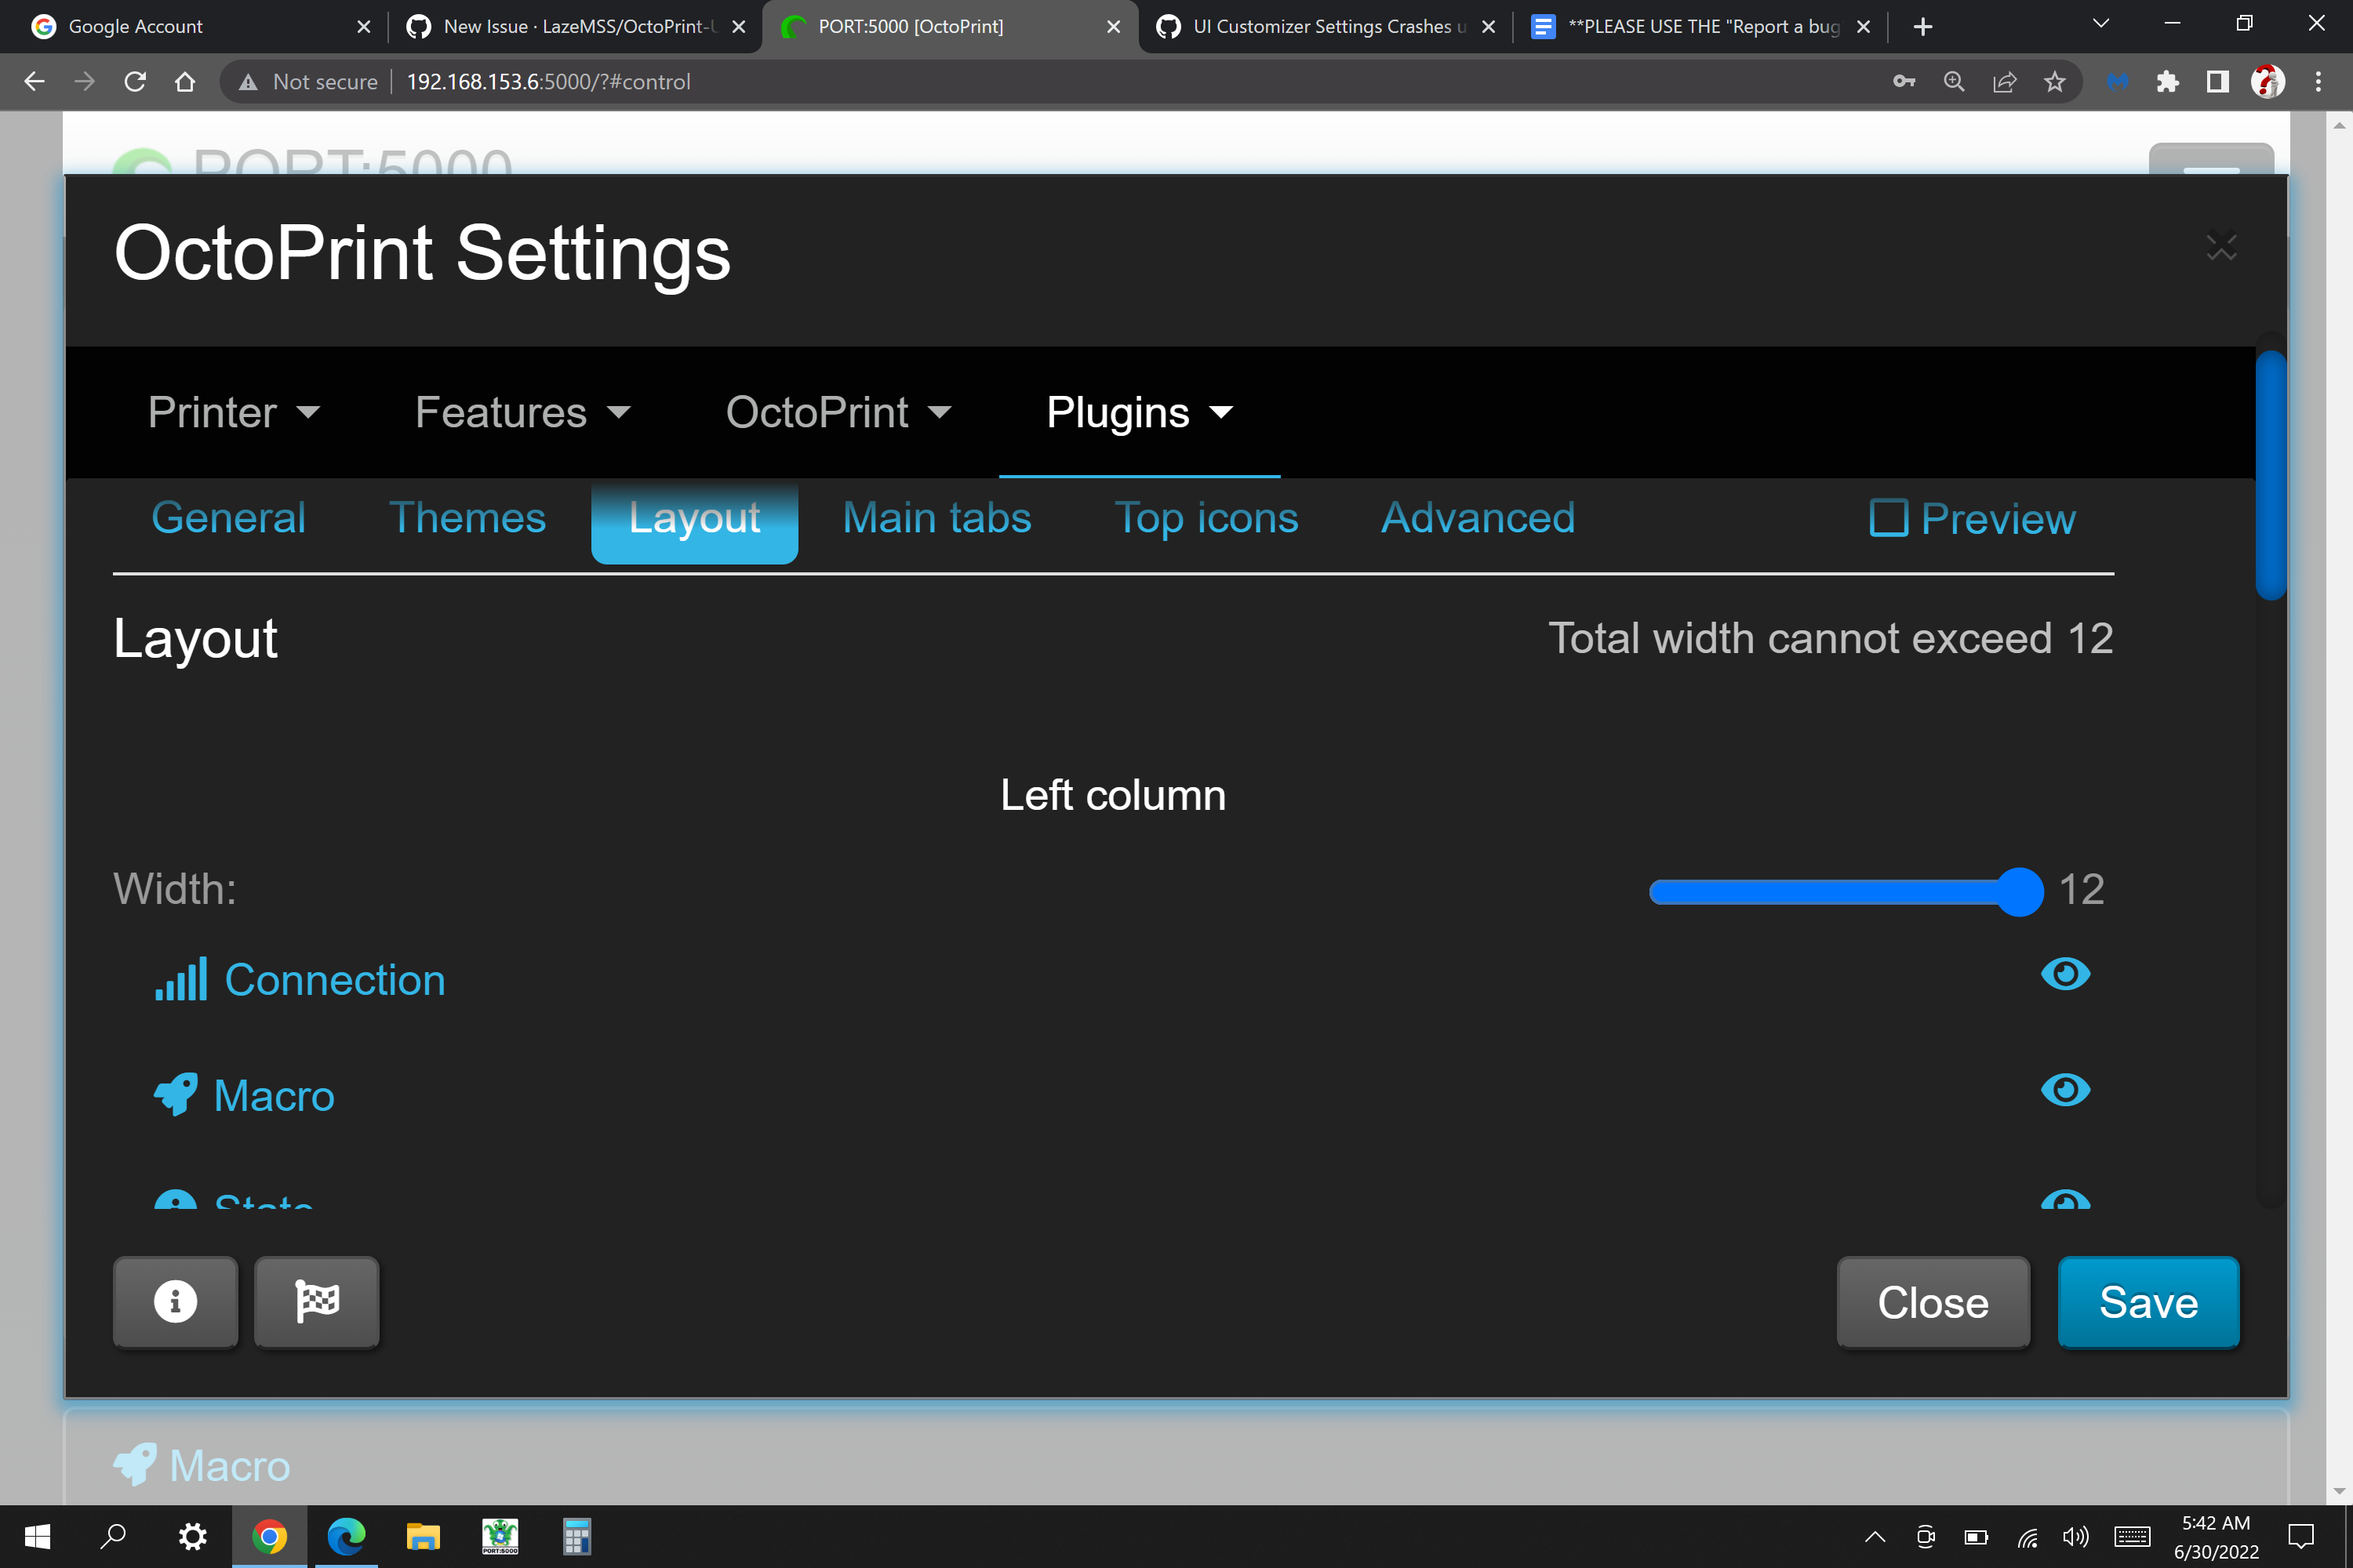Screen dimensions: 2353x1568
Task: Click the Malwarebytes extension icon
Action: 2118,81
